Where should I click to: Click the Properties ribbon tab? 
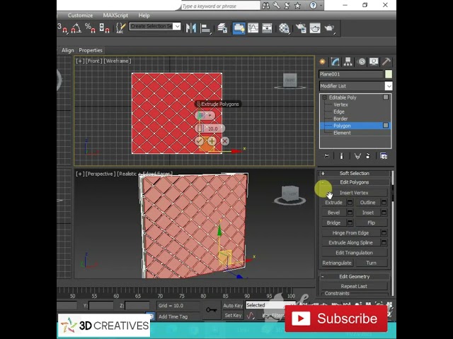(x=91, y=50)
